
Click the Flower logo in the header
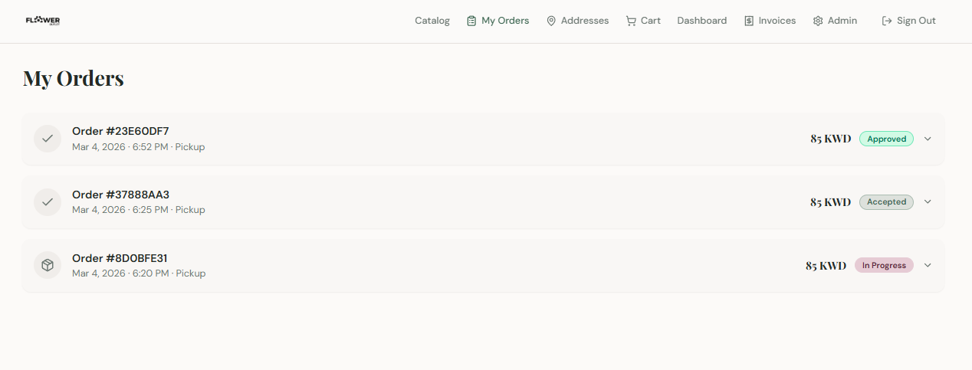(43, 21)
